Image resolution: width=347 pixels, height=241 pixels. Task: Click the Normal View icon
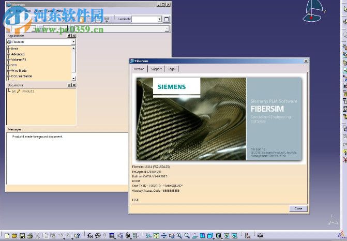click(x=195, y=236)
